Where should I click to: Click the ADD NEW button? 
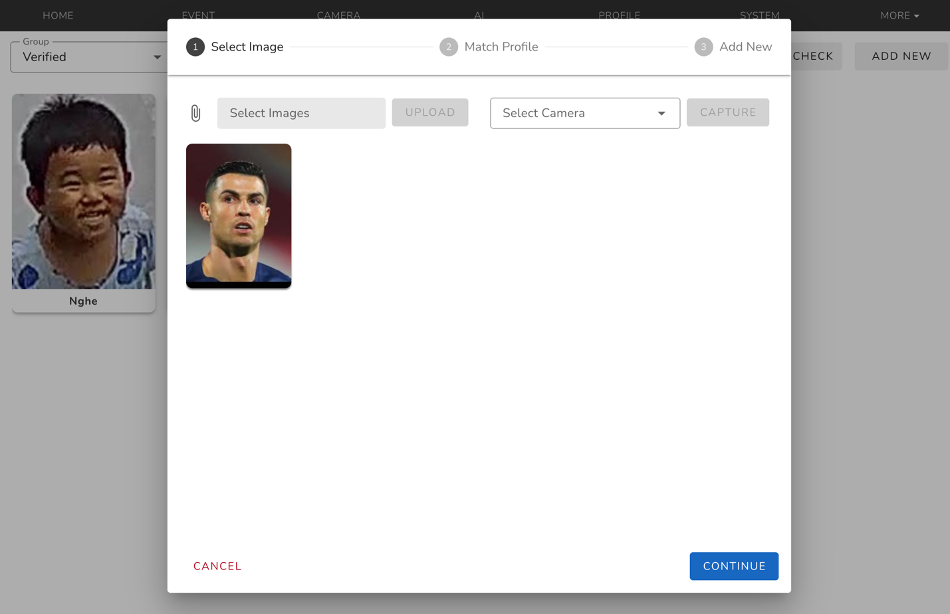tap(901, 57)
